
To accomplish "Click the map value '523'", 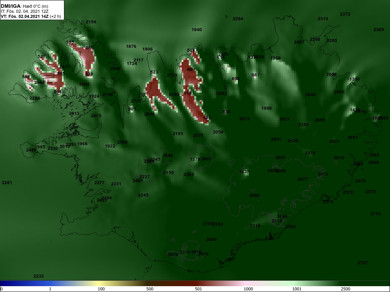I will 154,72.
